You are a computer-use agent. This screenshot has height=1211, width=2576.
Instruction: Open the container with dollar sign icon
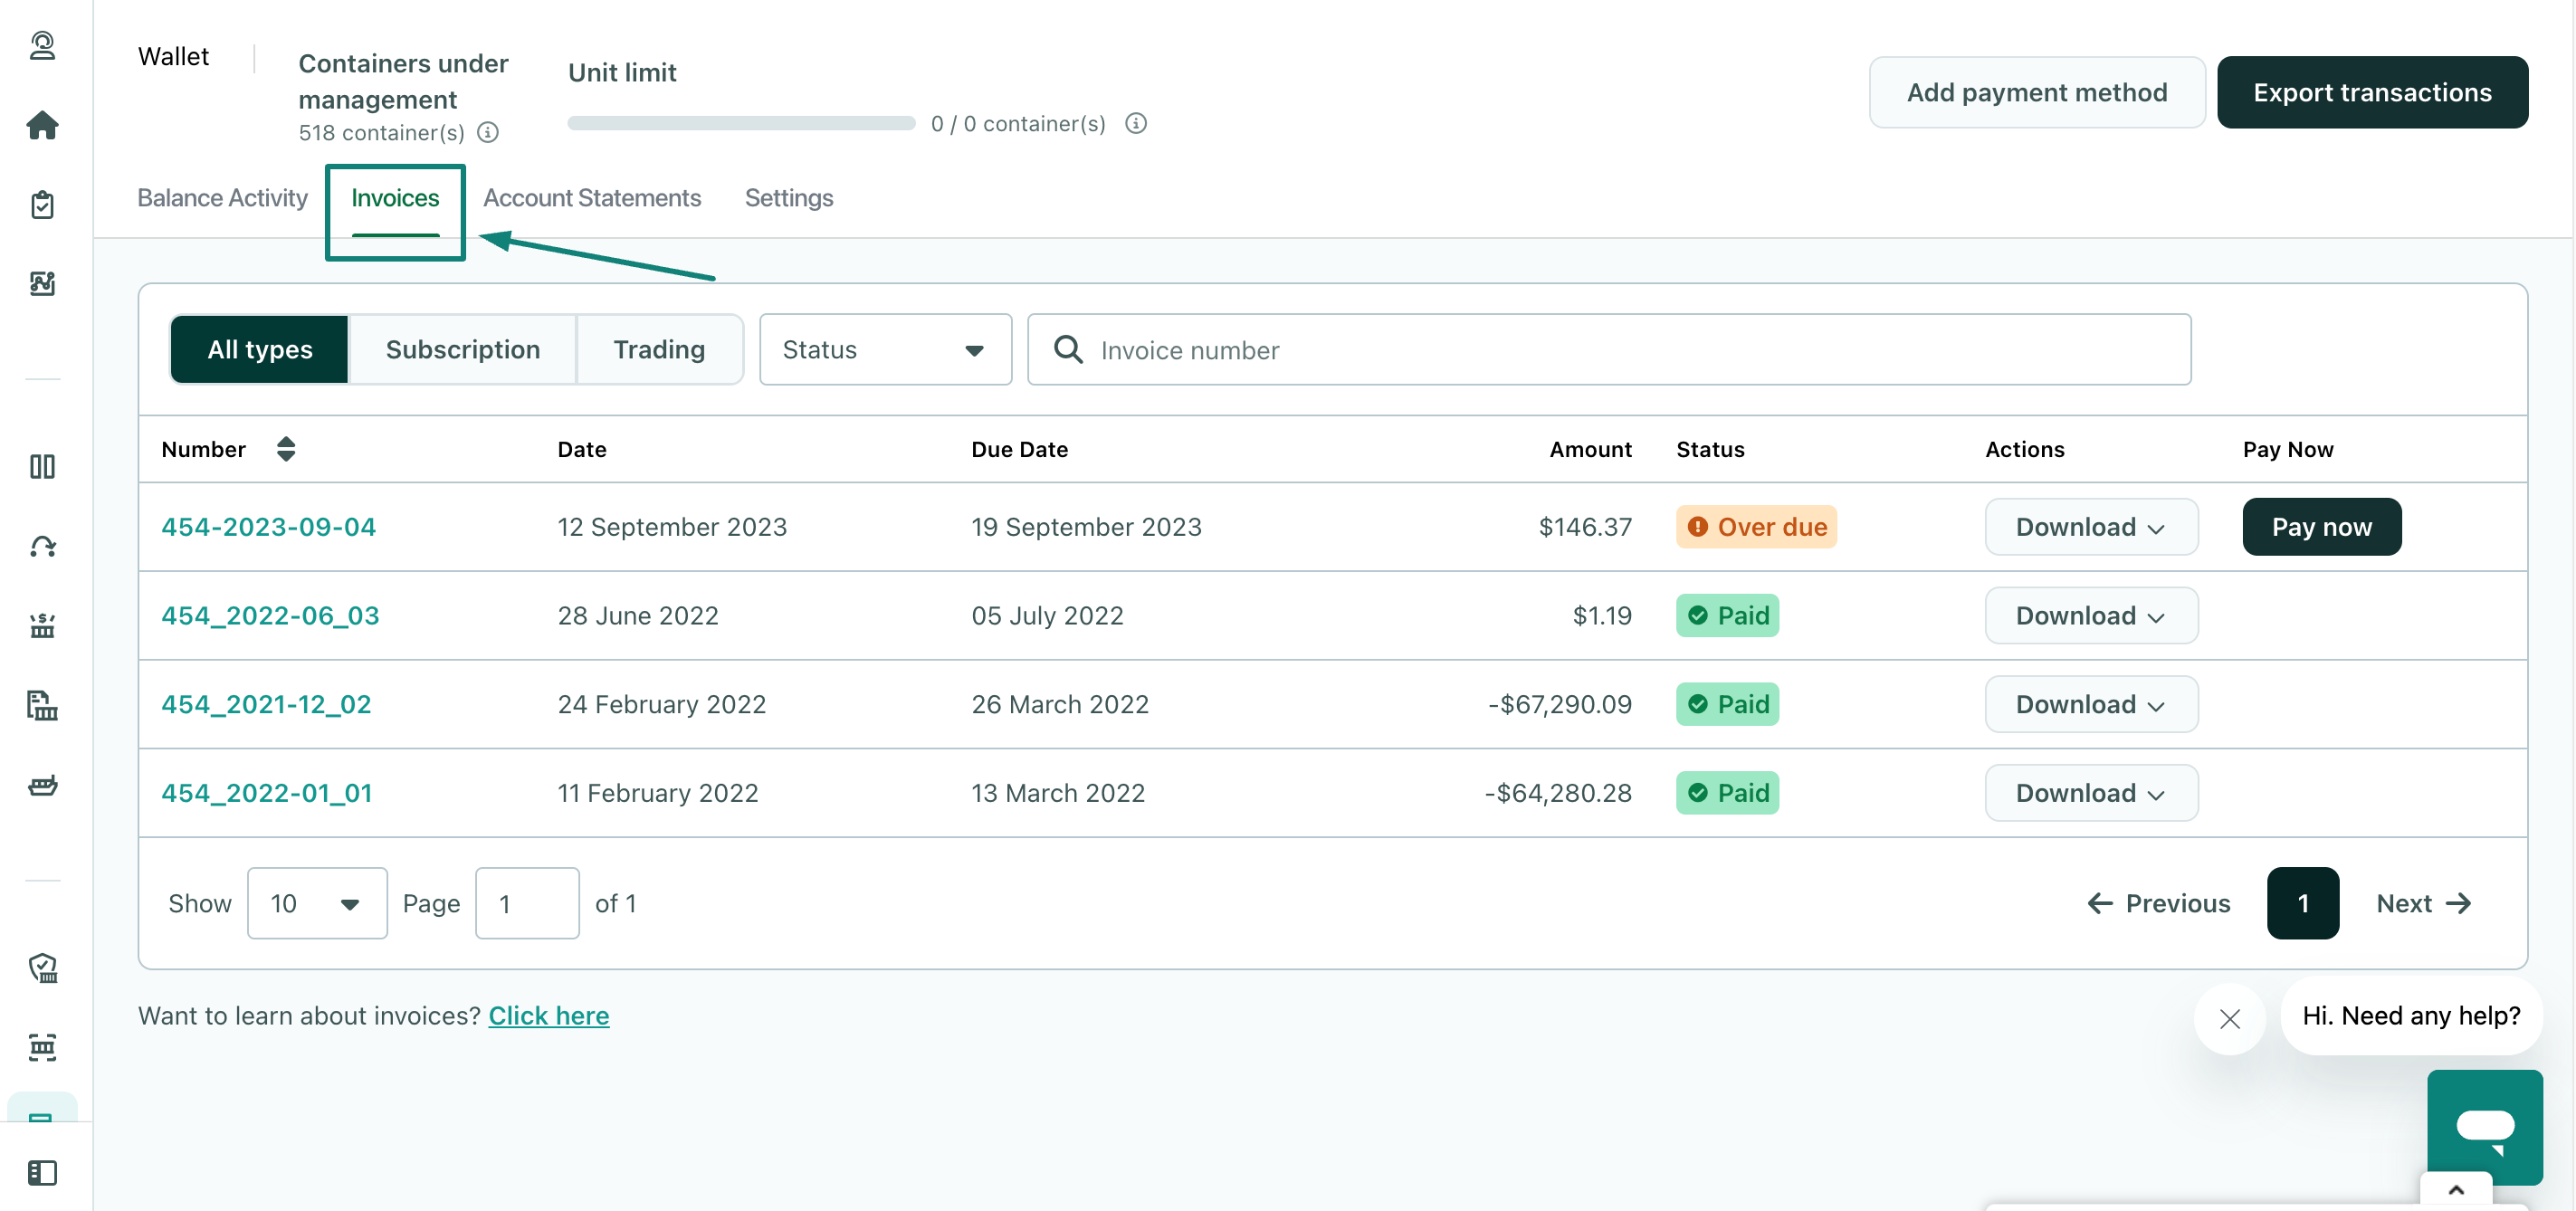pyautogui.click(x=42, y=626)
